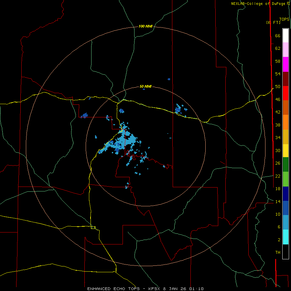Click the medium blue 10 kft legend swatch
This screenshot has height=291, width=291.
pos(286,208)
